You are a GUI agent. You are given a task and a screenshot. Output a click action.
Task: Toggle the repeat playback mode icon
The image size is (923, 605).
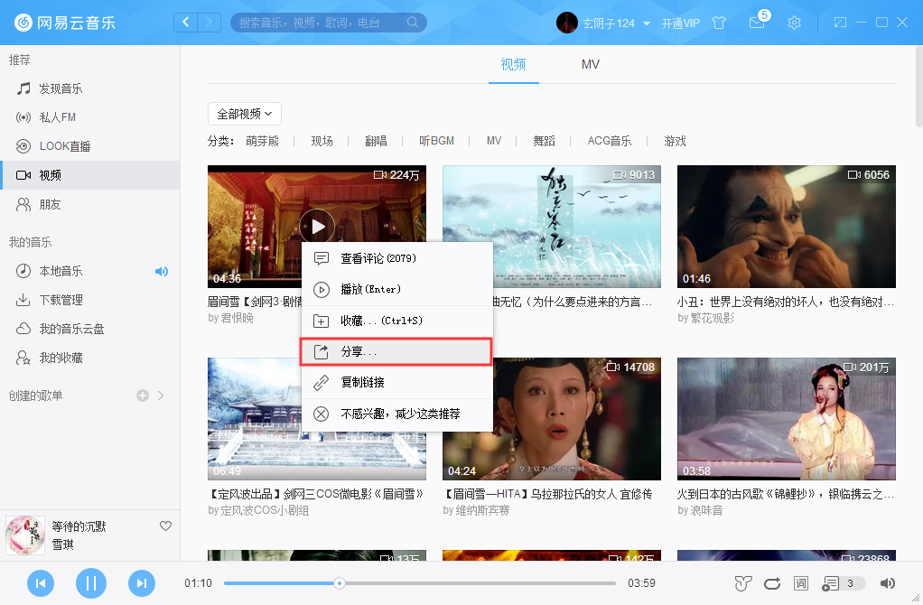tap(771, 583)
